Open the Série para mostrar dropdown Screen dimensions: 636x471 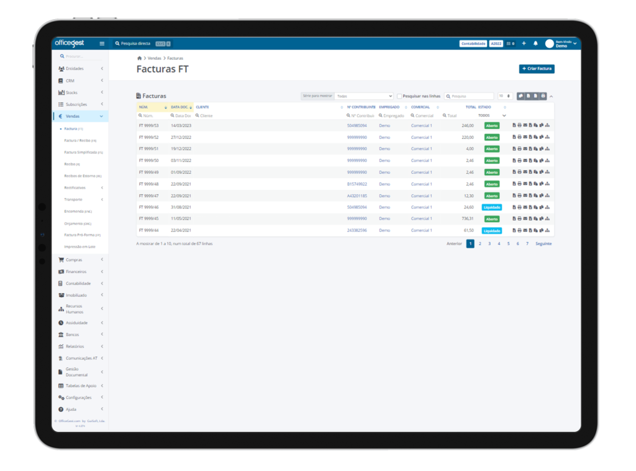coord(364,96)
